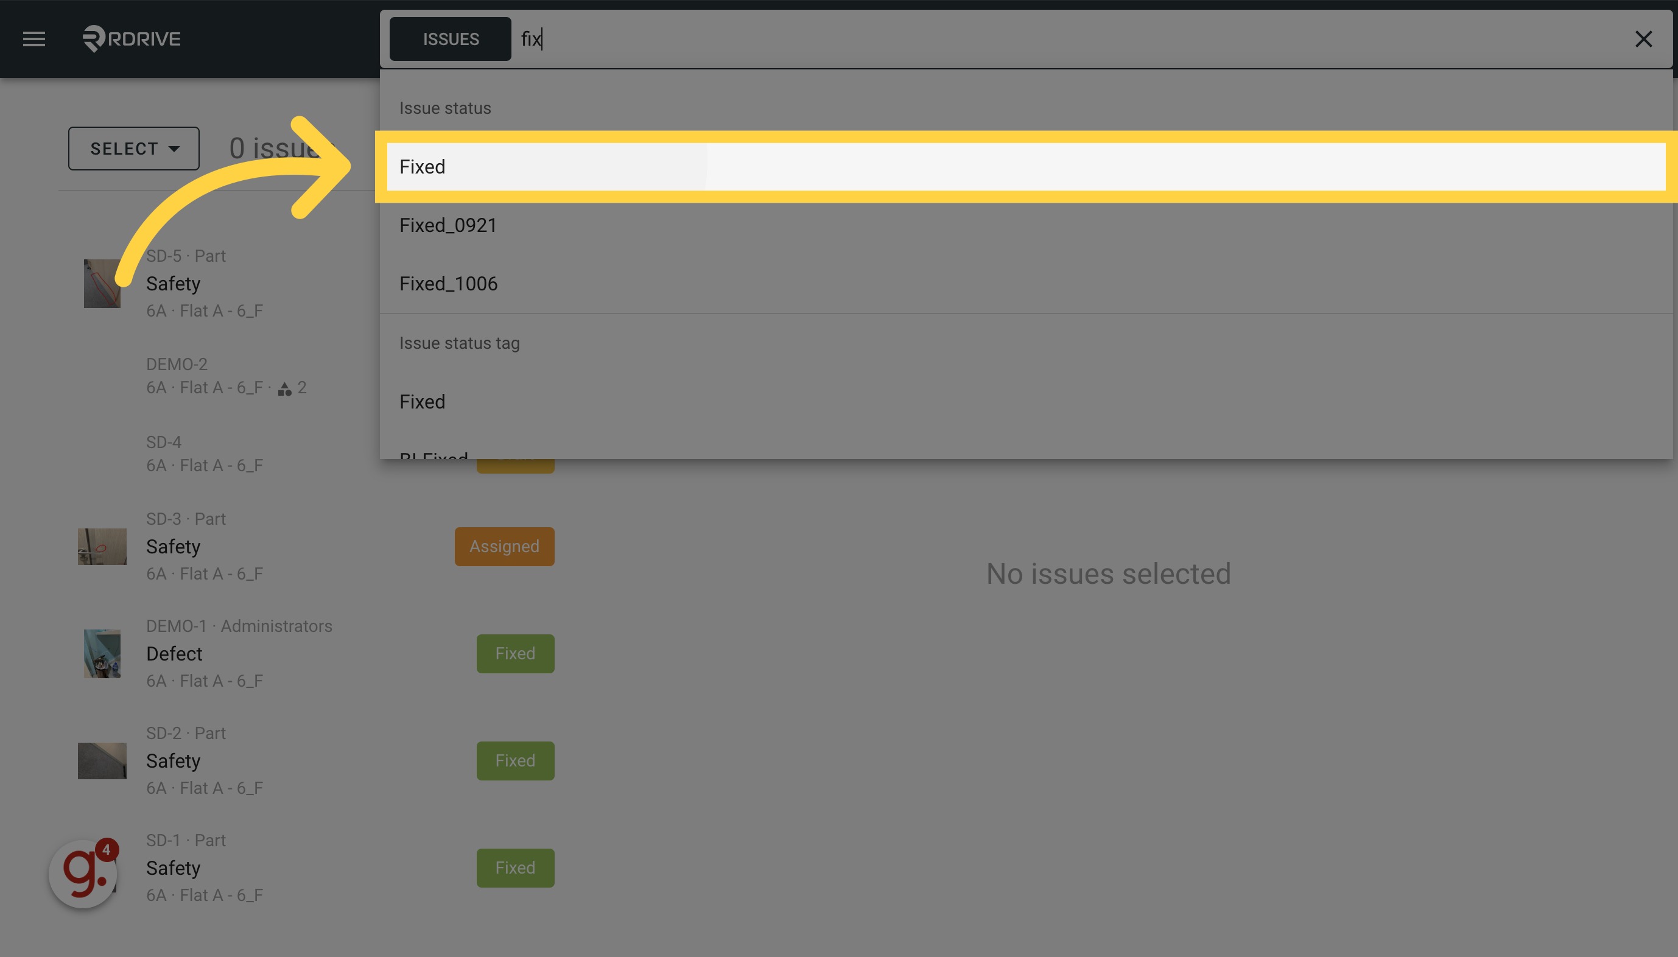Expand the SELECT dropdown
The image size is (1678, 957).
134,149
